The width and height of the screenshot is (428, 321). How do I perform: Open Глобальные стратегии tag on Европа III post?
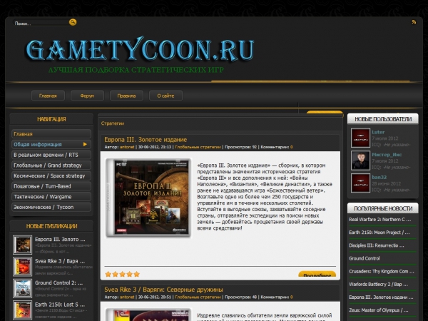click(198, 147)
